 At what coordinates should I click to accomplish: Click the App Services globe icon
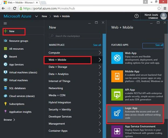[5, 64]
